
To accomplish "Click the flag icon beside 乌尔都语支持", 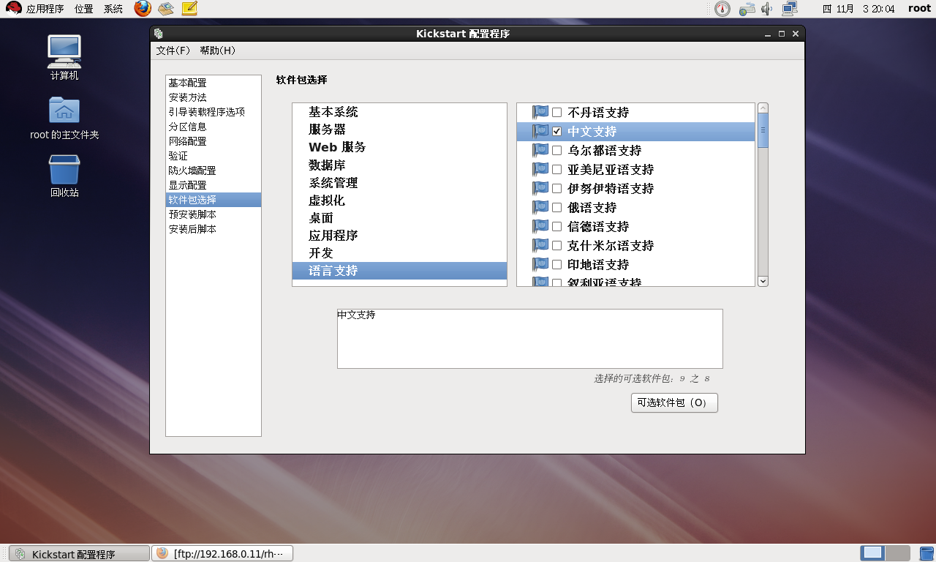I will point(540,150).
